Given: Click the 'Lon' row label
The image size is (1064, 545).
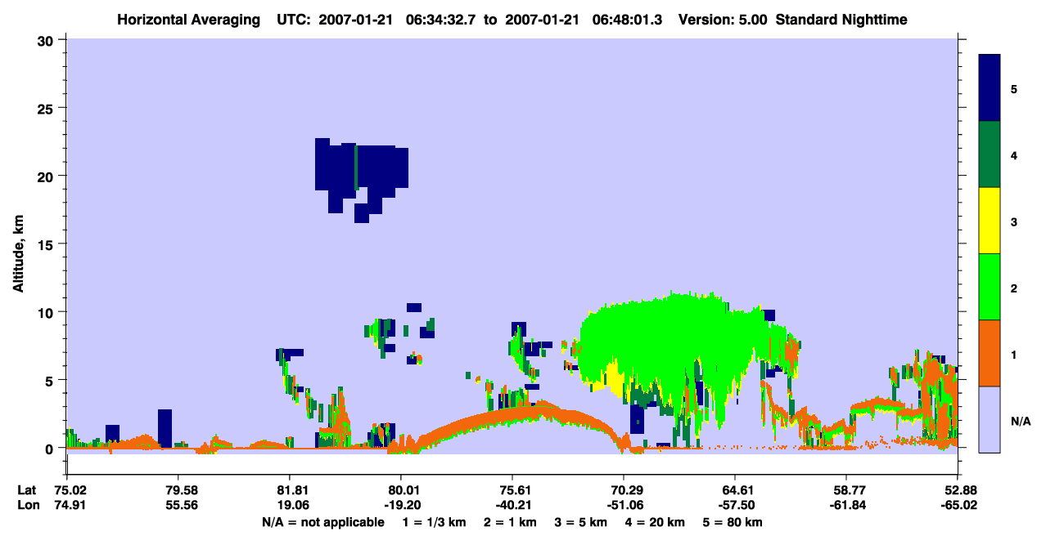Looking at the screenshot, I should (x=26, y=505).
